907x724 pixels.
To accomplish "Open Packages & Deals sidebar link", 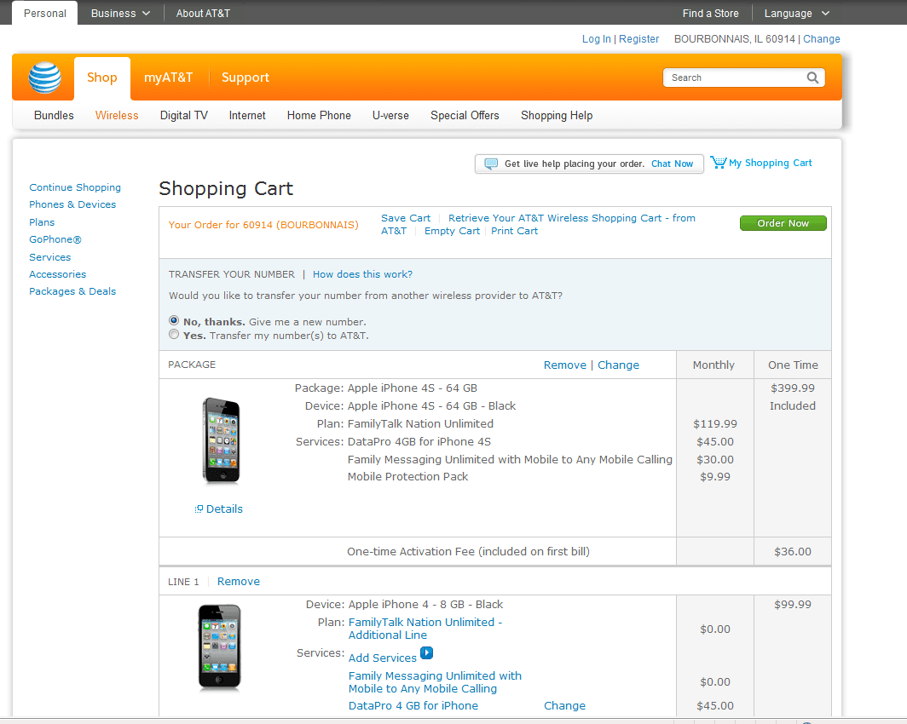I will tap(72, 291).
